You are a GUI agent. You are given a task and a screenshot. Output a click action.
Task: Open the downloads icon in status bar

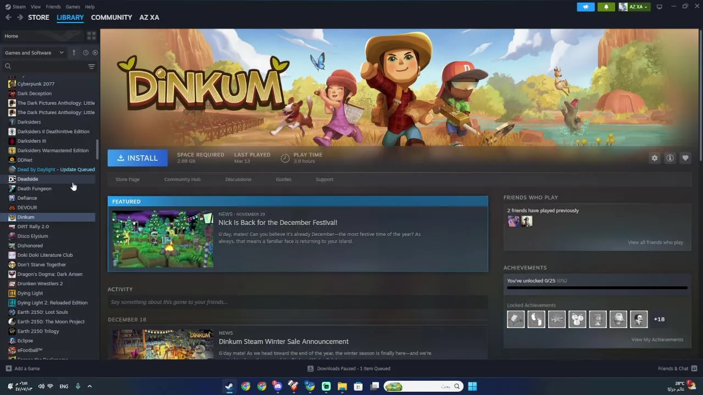pos(310,369)
